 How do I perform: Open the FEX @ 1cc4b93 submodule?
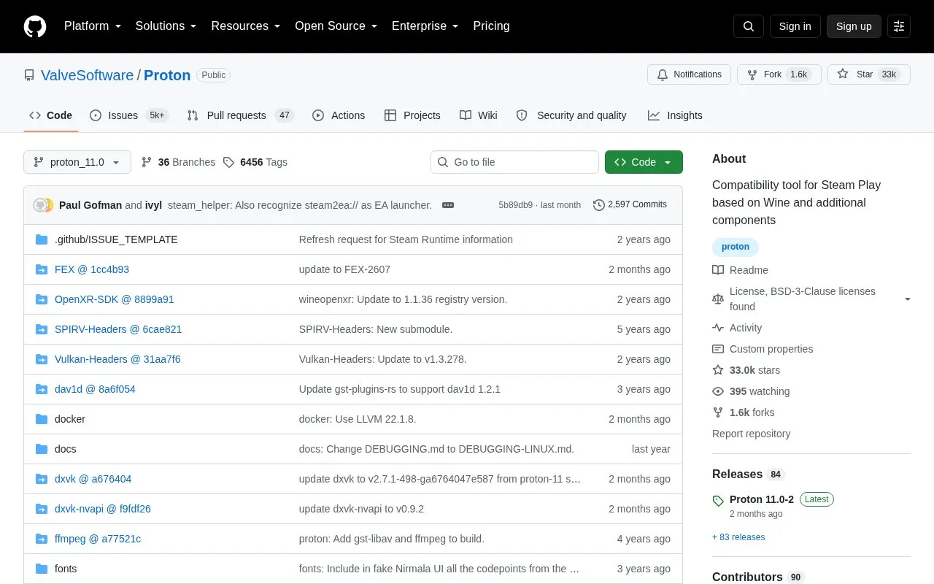coord(92,269)
